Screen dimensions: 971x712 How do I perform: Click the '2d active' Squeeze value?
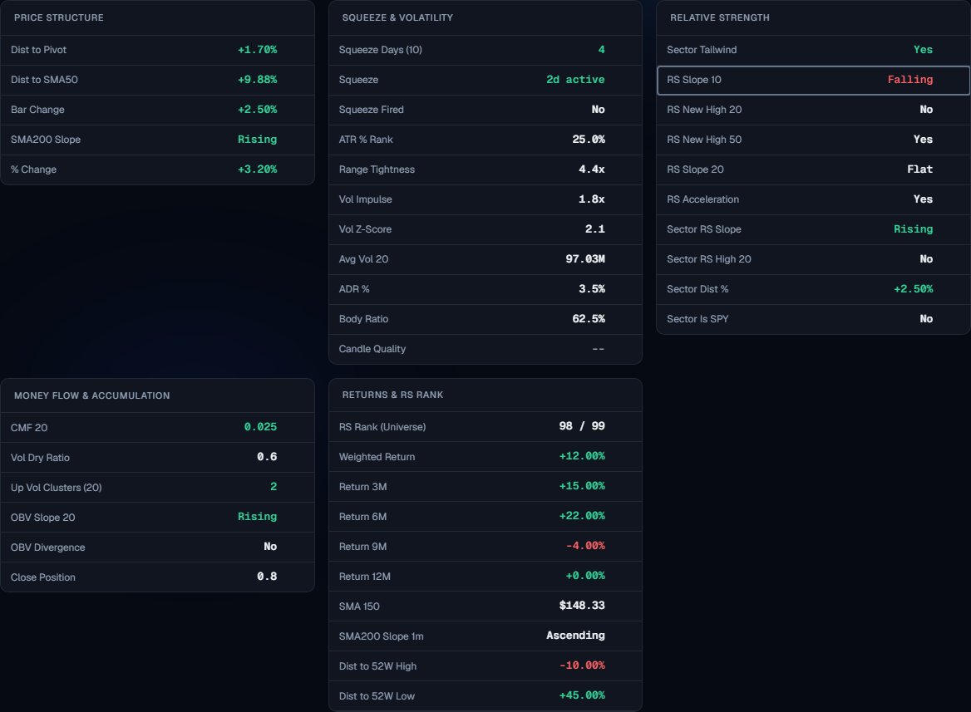click(575, 79)
